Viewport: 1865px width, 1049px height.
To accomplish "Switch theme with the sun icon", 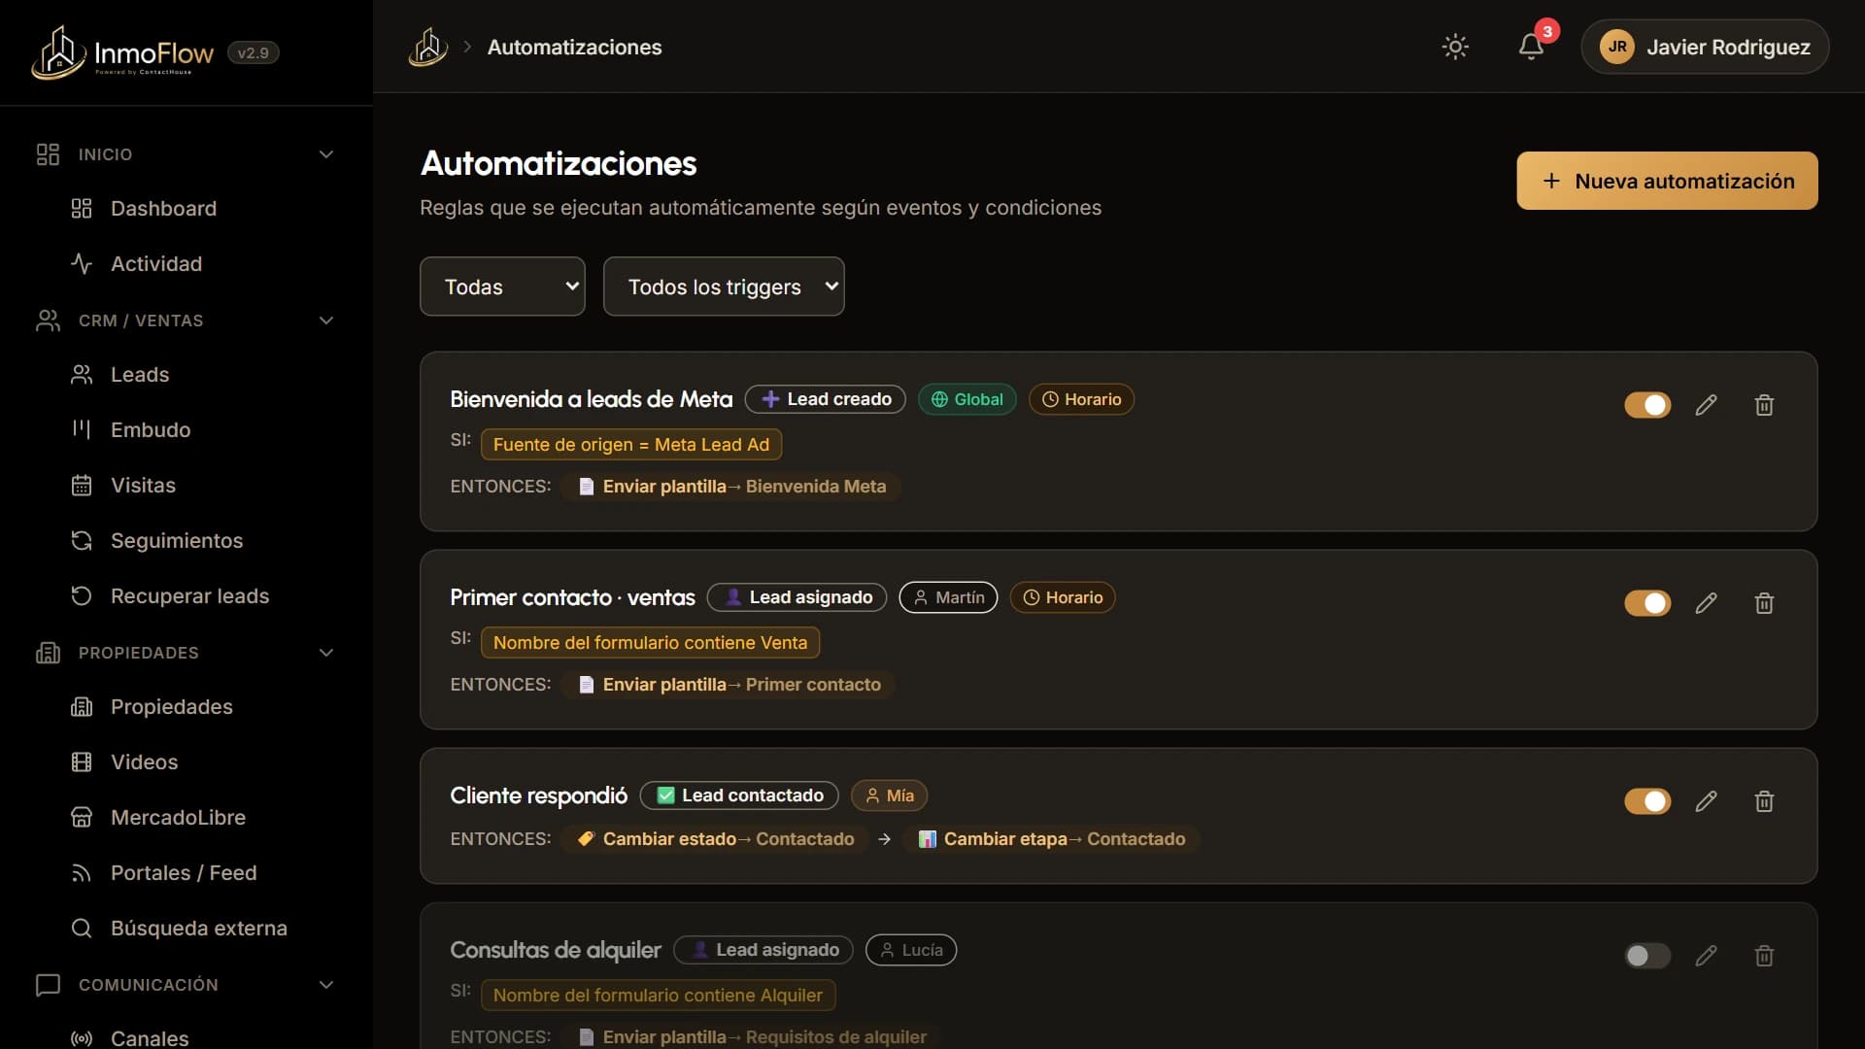I will [1455, 47].
